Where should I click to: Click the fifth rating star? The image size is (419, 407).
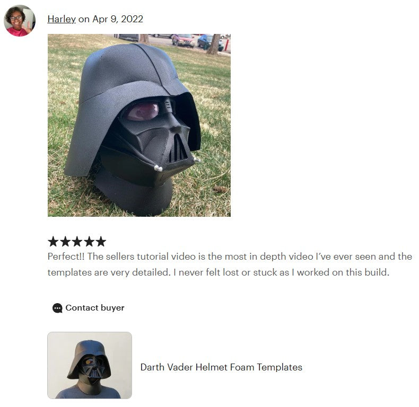(x=101, y=242)
